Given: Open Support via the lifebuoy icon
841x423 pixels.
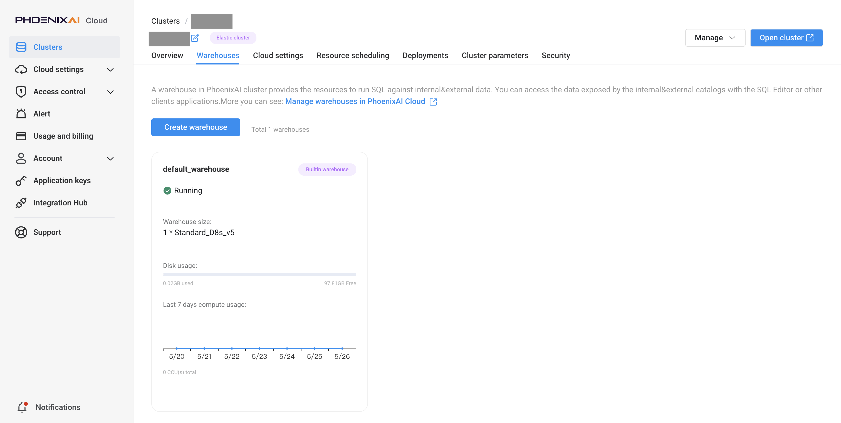Looking at the screenshot, I should (x=21, y=232).
